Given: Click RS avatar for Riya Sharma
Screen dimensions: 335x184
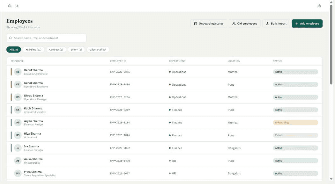Looking at the screenshot, I should (x=18, y=135).
